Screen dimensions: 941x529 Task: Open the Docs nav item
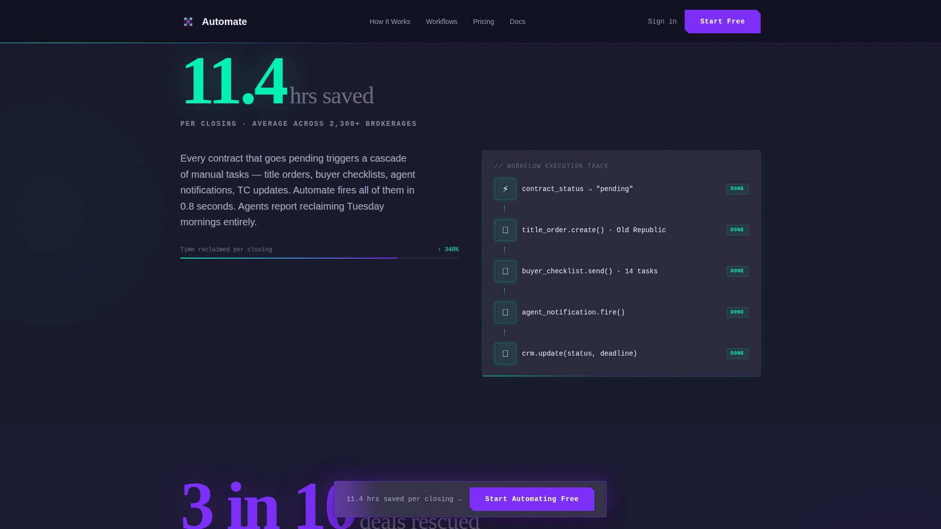[x=518, y=22]
